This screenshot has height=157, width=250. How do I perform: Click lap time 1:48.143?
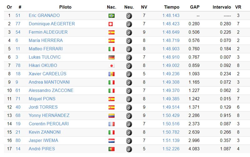[x=171, y=15]
